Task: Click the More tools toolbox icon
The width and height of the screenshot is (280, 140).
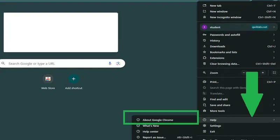Action: coord(204,111)
